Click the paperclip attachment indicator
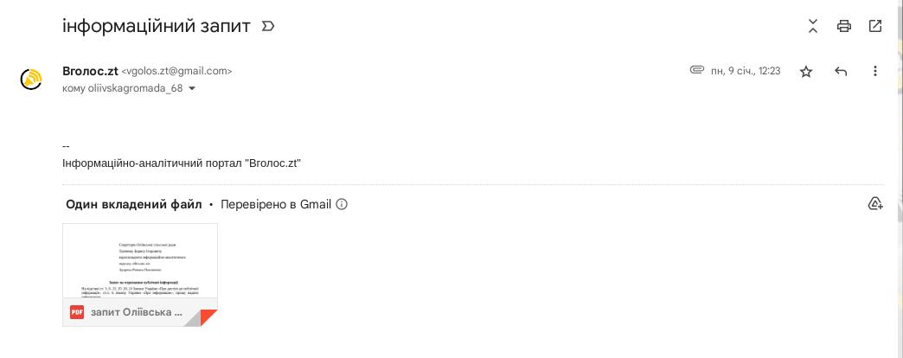The image size is (903, 358). click(x=696, y=70)
